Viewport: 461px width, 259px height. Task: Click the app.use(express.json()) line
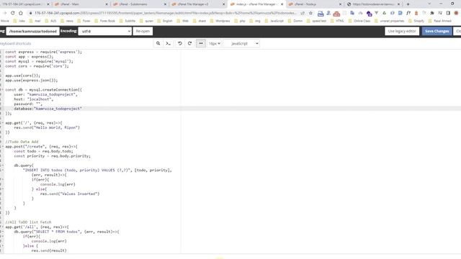[x=32, y=80]
